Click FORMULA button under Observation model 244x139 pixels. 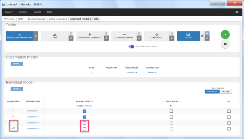click(17, 64)
